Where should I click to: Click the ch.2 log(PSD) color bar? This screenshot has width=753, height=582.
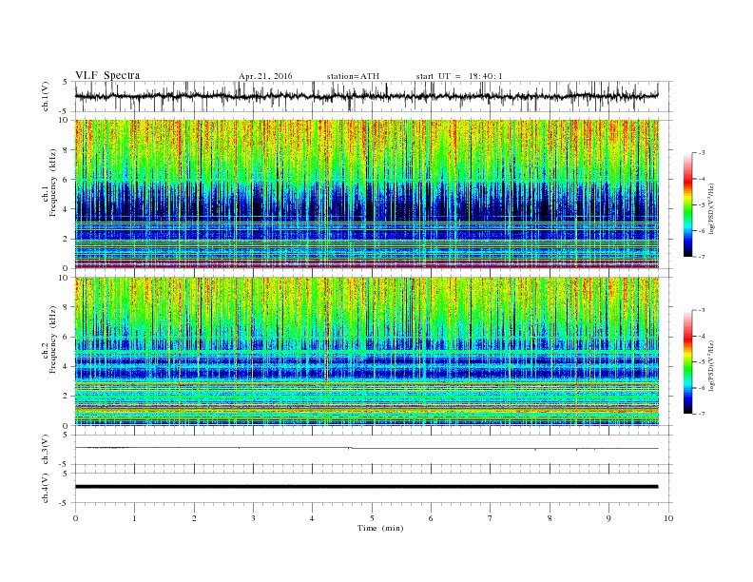point(687,361)
